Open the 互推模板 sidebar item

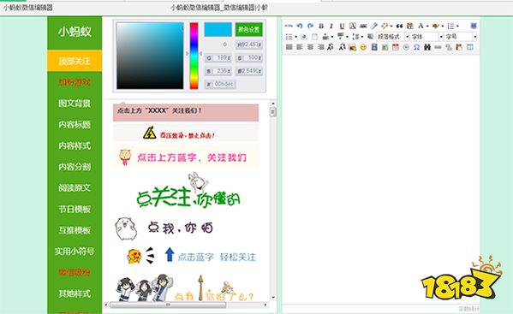click(75, 230)
